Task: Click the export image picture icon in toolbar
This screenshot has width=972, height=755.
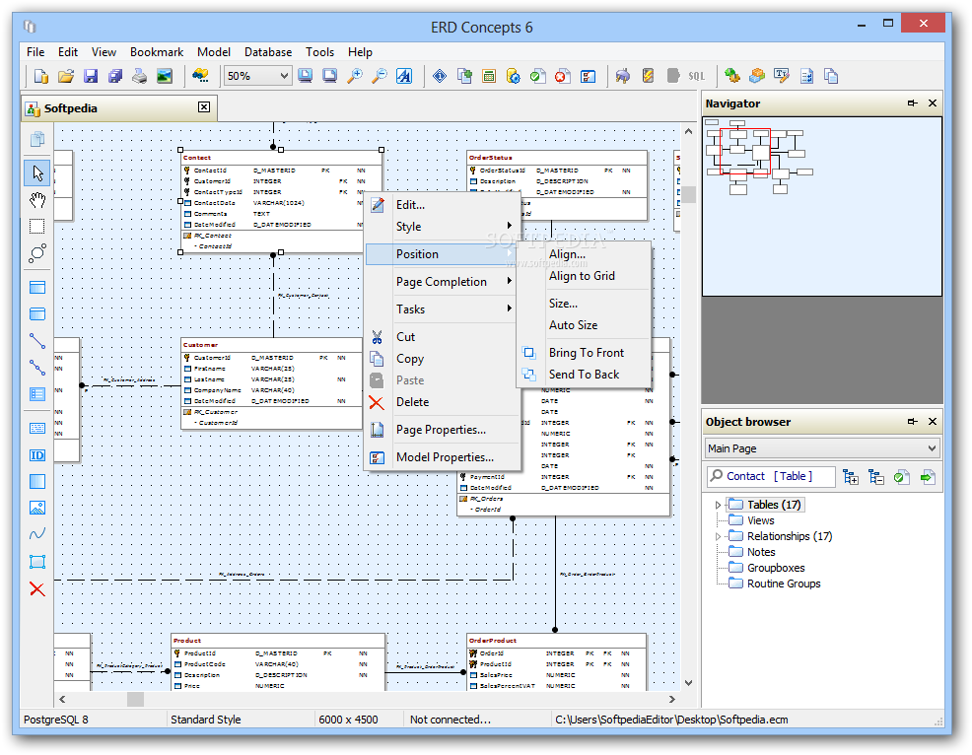Action: [x=165, y=76]
